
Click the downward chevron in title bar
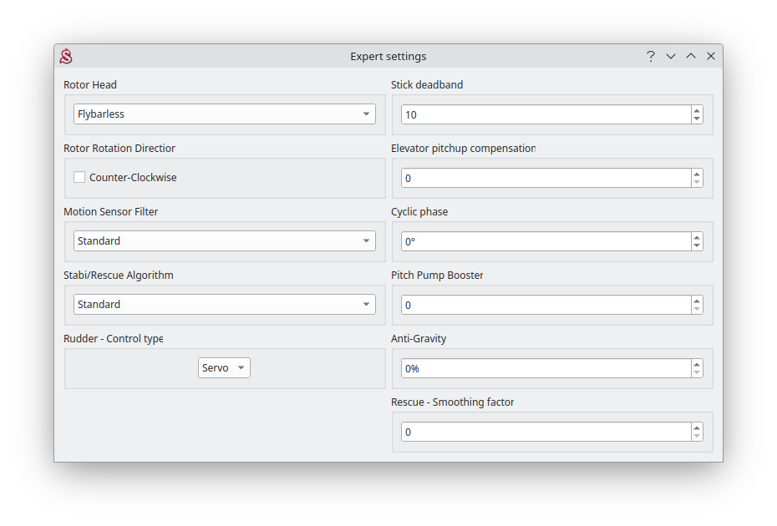pos(670,56)
